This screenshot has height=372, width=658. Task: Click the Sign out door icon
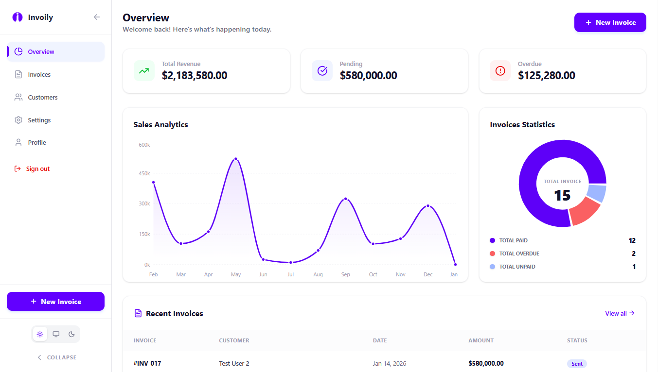[18, 169]
